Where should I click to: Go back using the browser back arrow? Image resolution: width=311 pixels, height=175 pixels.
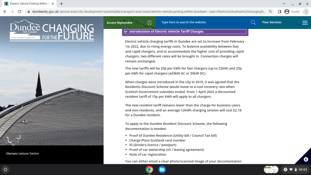(x=5, y=12)
